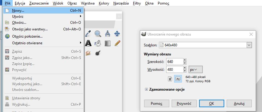Increase Wysokość with up arrow

(x=185, y=68)
